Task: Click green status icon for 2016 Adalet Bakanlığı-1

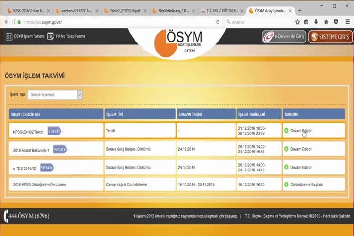Action: point(287,149)
